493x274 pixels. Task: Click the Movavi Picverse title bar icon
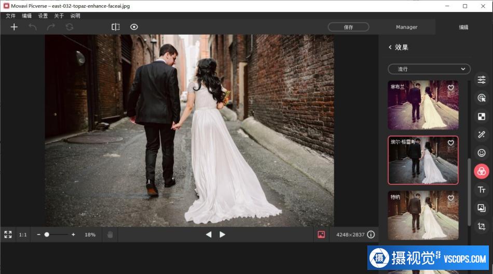click(x=6, y=6)
